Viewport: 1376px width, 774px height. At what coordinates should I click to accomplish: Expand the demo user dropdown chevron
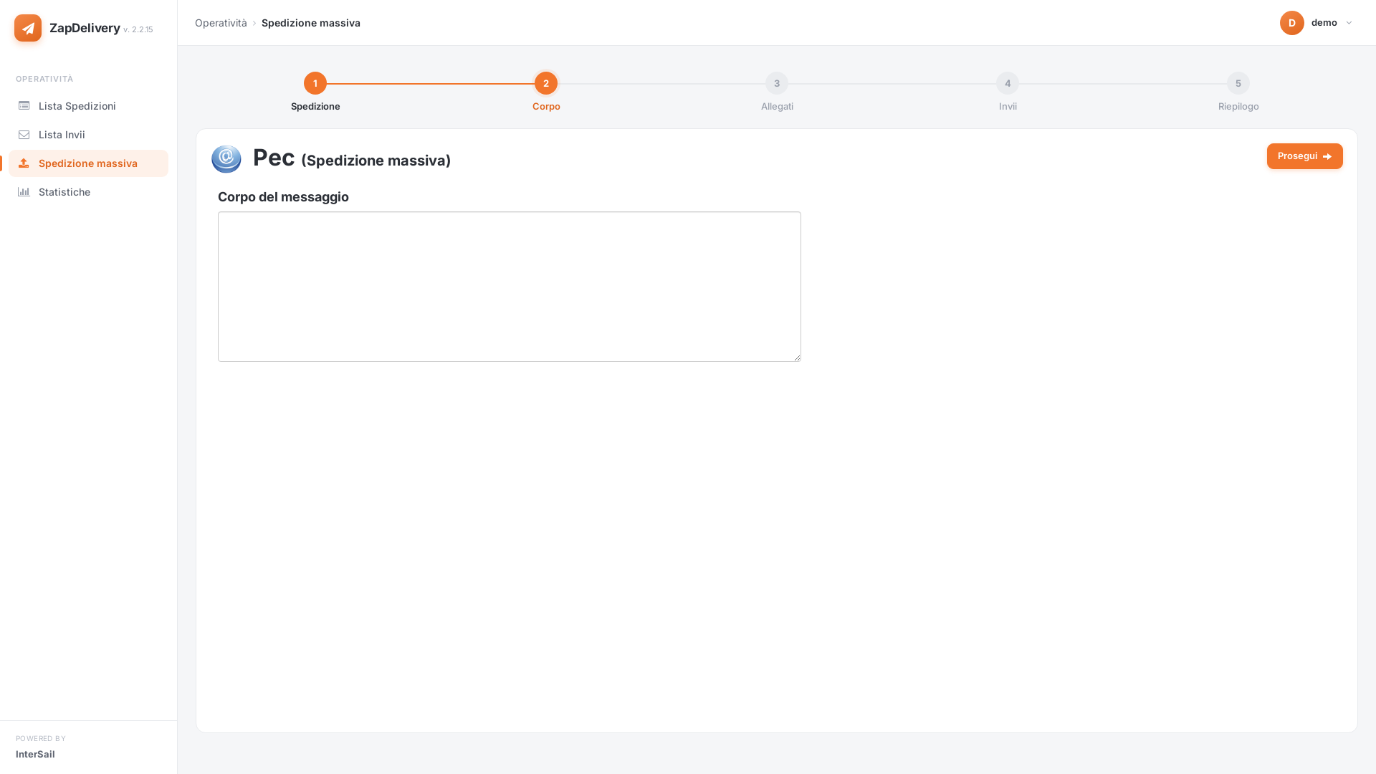click(1349, 23)
